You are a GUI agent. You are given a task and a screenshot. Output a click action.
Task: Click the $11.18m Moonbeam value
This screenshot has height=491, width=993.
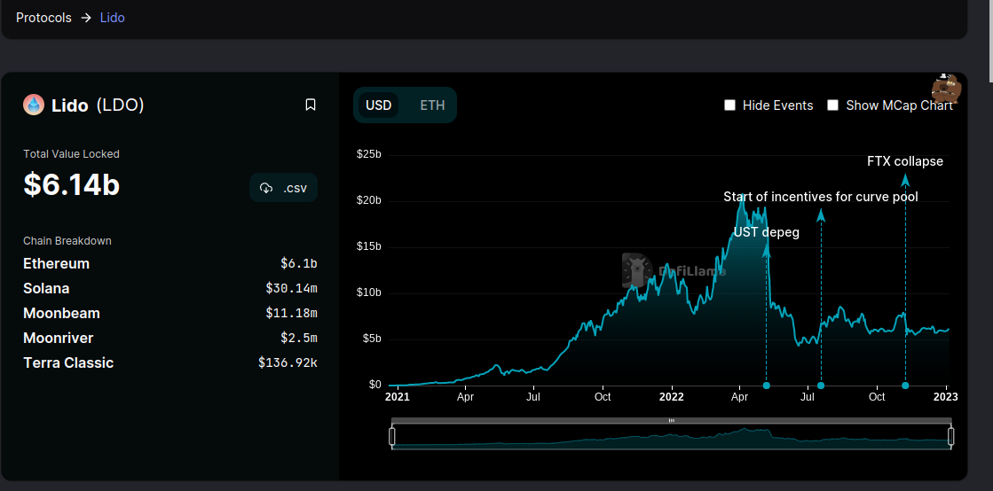point(291,313)
